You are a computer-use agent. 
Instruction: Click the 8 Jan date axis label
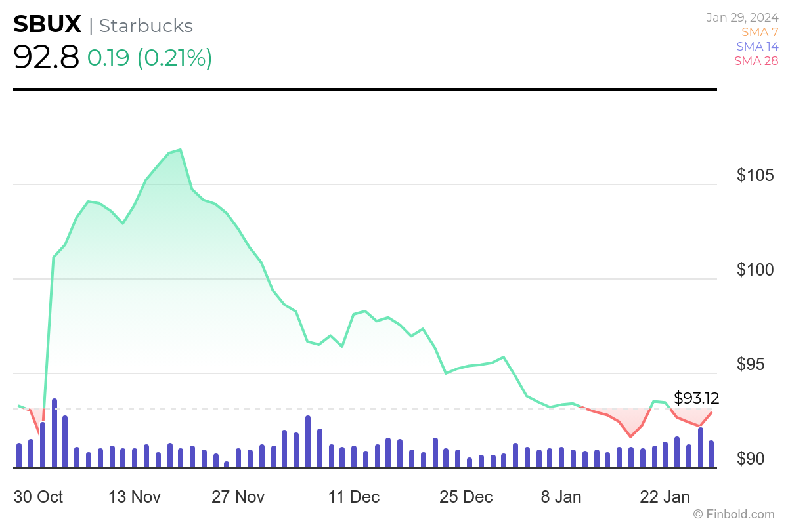tap(561, 497)
